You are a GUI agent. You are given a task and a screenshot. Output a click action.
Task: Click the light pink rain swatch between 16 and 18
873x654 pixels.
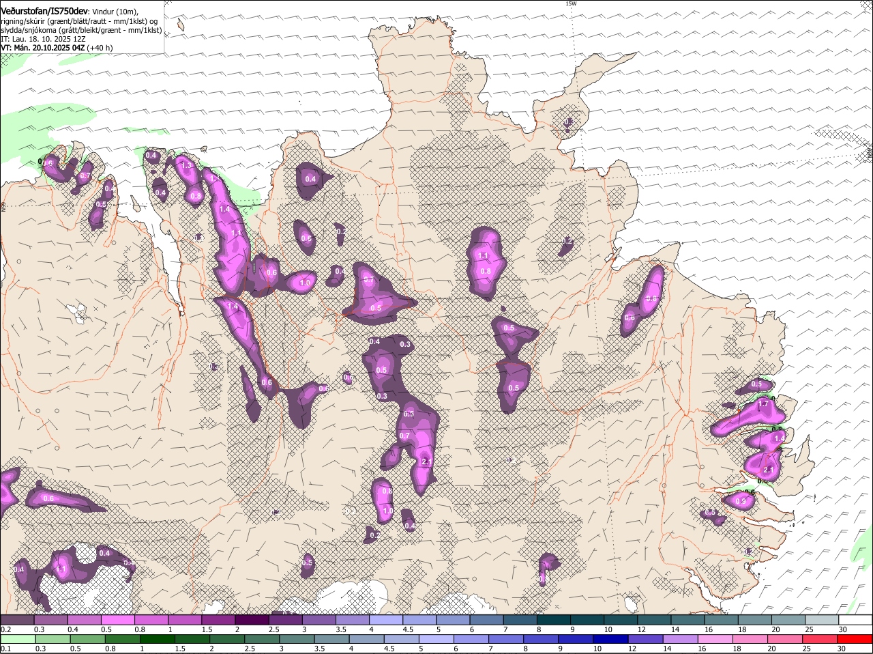715,640
